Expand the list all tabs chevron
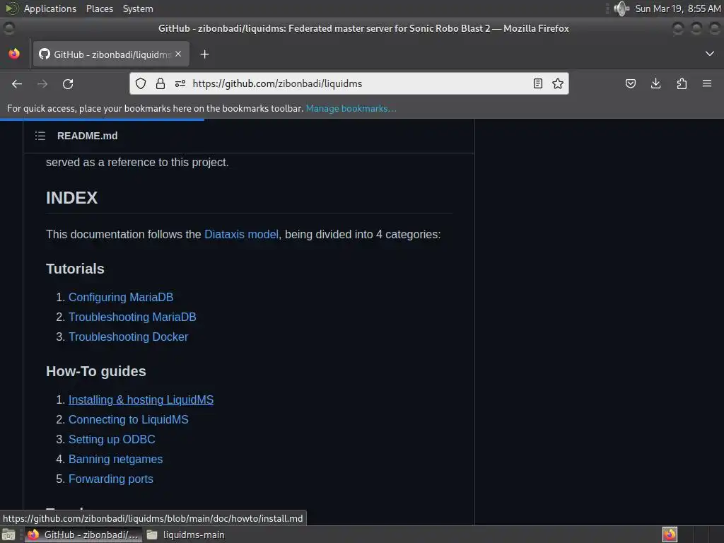 710,54
